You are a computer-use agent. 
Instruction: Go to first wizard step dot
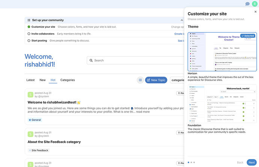click(188, 163)
